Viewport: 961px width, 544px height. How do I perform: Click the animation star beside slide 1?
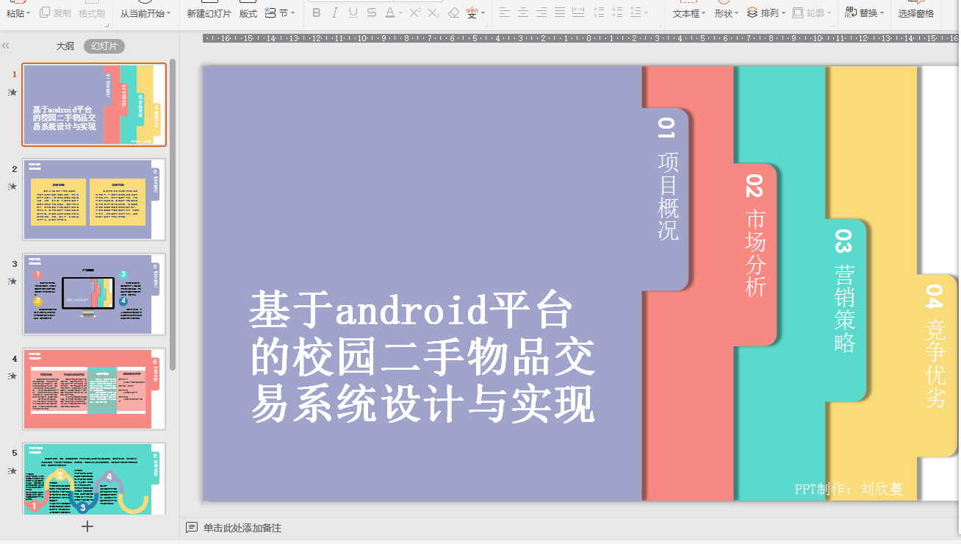coord(12,93)
